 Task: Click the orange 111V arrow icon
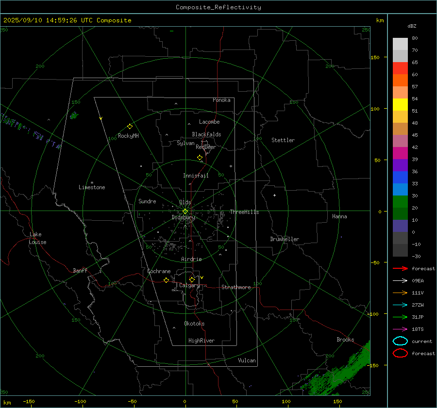[x=400, y=293]
